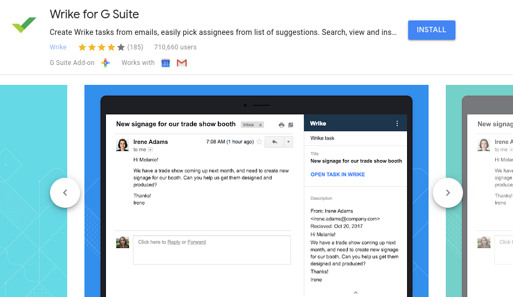Click the Wrike green checkmark logo
This screenshot has width=513, height=297.
click(x=24, y=25)
